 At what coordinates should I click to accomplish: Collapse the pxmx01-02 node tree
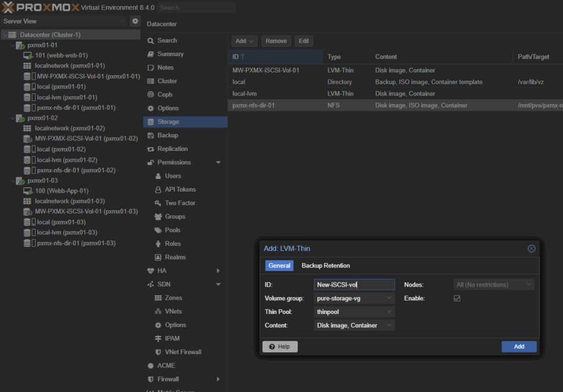click(x=13, y=118)
